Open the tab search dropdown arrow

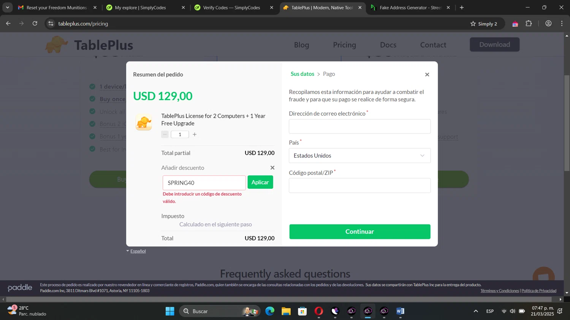[7, 8]
